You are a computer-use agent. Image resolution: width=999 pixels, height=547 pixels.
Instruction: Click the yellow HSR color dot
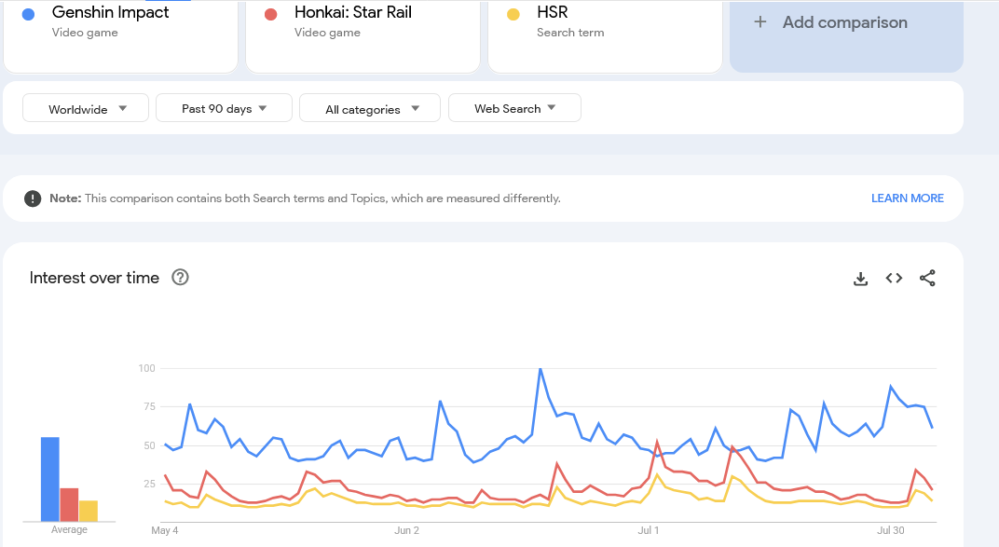(513, 15)
